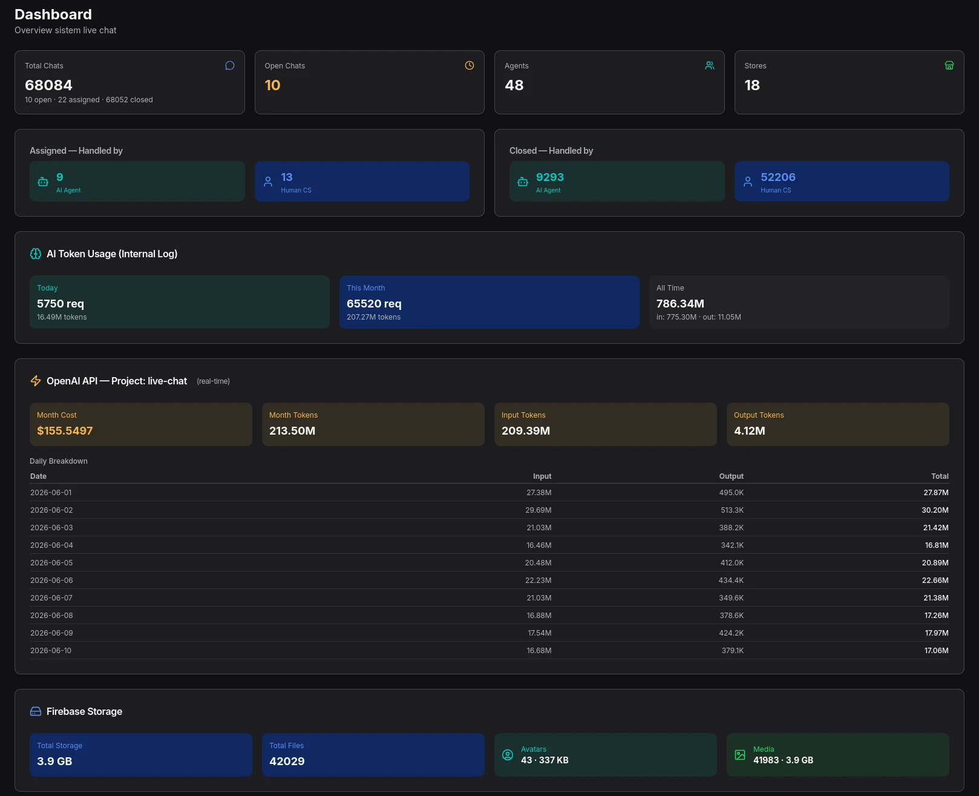Image resolution: width=979 pixels, height=796 pixels.
Task: Click the 22.23M input cell for 2026-06-06
Action: tap(539, 581)
